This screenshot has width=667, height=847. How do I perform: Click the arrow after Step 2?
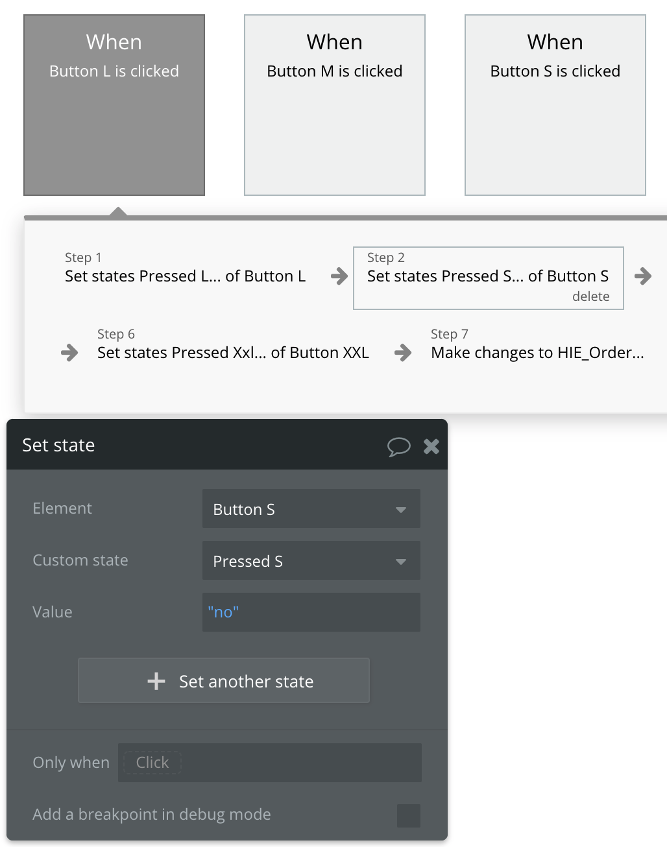pos(643,276)
